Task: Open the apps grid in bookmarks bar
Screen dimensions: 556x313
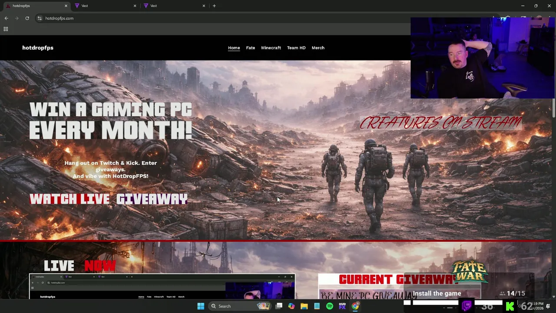Action: (x=6, y=29)
